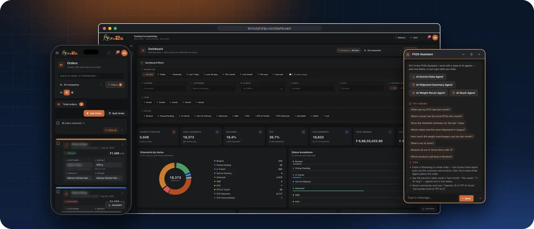This screenshot has height=229, width=534.
Task: Open the Dark theme selector in the header
Action: [416, 37]
